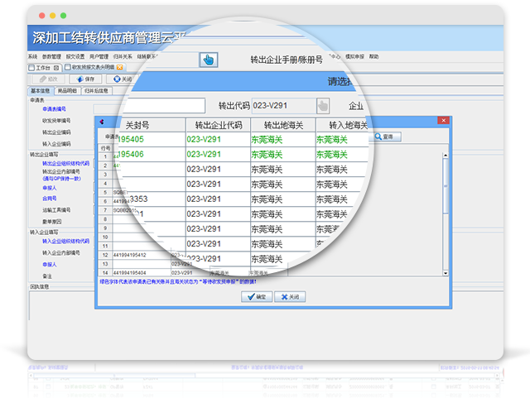Click row number 8 header cell
This screenshot has height=398, width=530.
pyautogui.click(x=105, y=219)
